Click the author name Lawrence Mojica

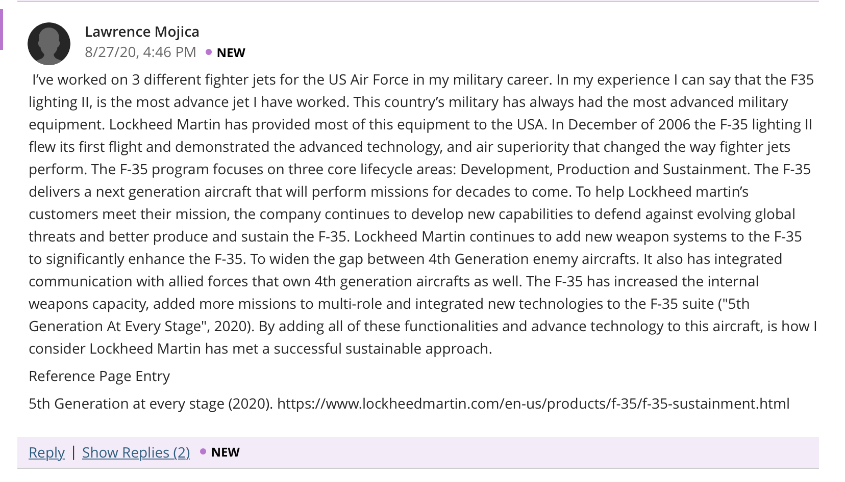[142, 32]
